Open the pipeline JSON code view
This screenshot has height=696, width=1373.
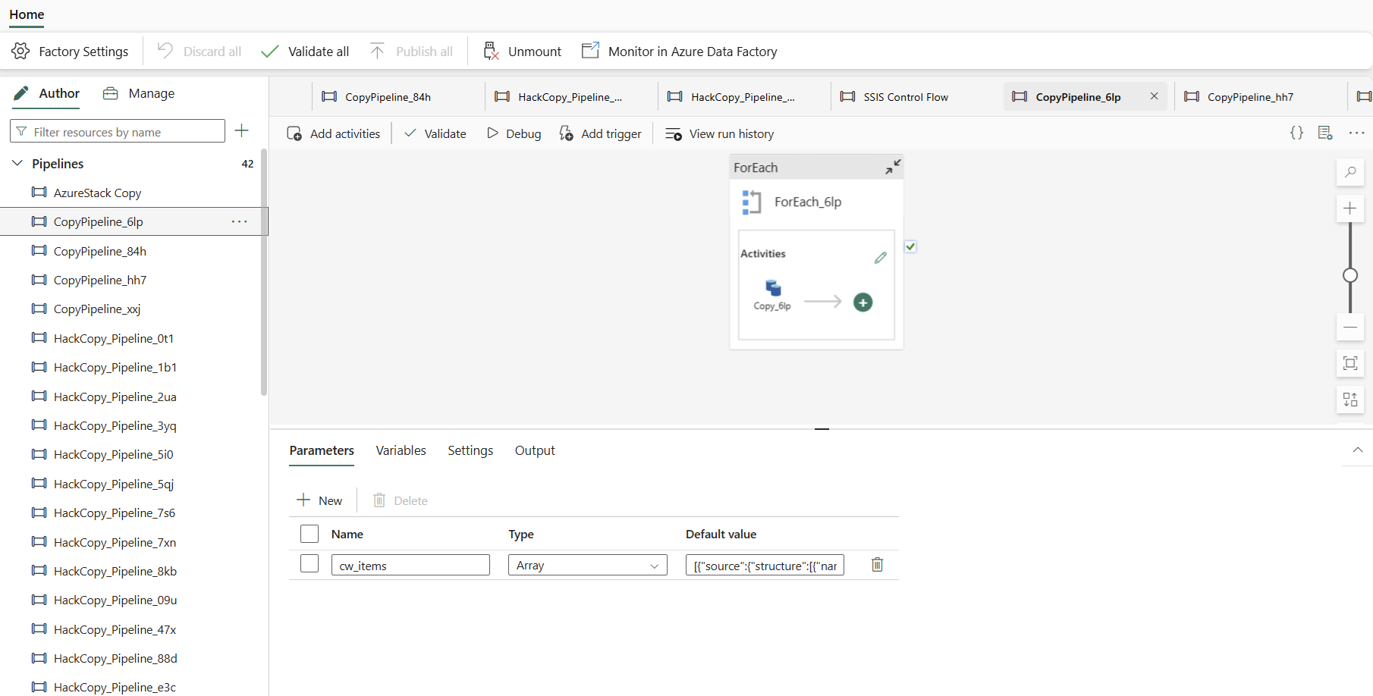(1296, 133)
